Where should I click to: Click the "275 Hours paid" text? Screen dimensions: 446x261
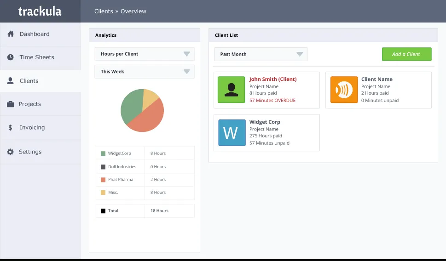pos(266,136)
